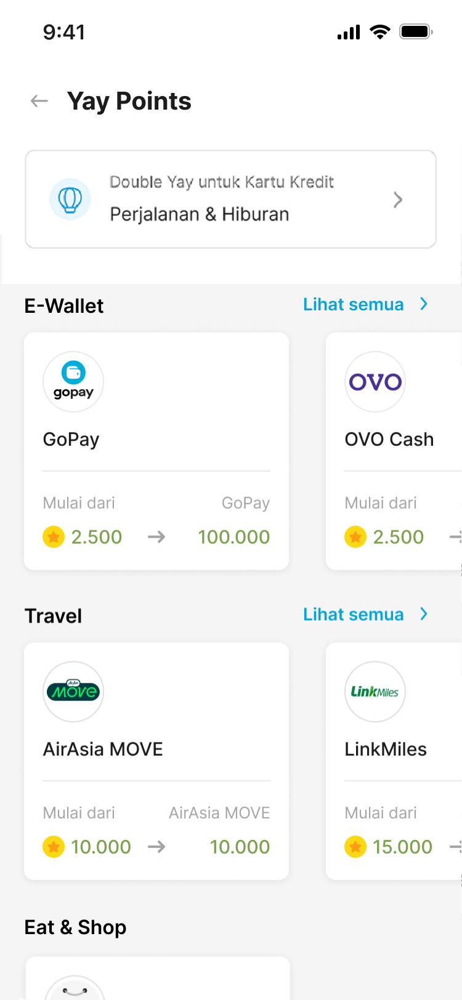Tap the LinkMiles logo icon
The width and height of the screenshot is (462, 1000).
point(375,692)
